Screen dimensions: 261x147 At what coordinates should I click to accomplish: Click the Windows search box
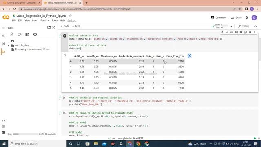[x=37, y=143]
